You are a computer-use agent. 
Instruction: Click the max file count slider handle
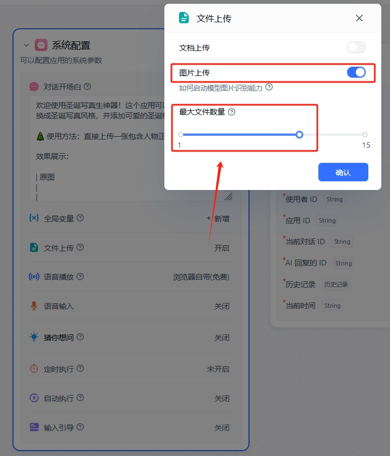299,135
